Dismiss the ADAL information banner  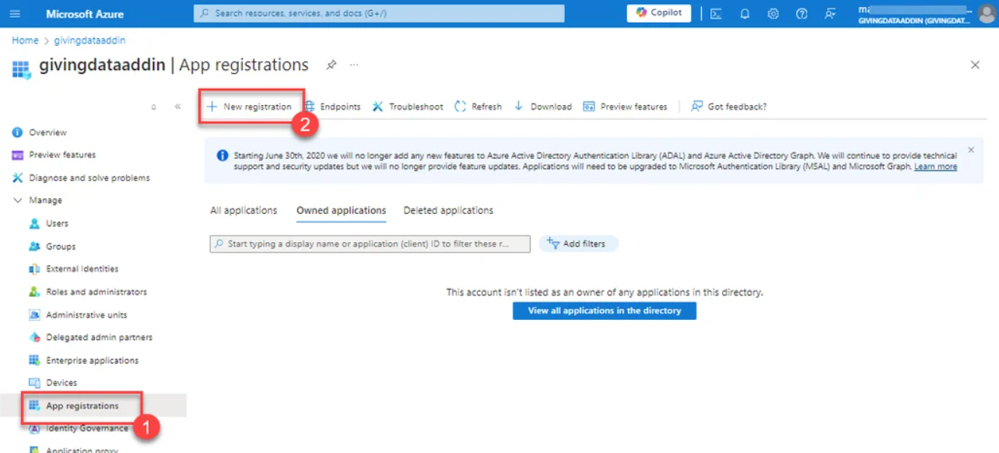pyautogui.click(x=971, y=149)
